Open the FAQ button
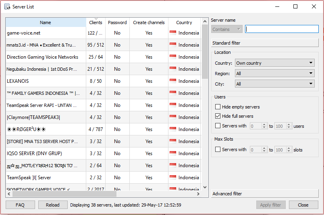The image size is (324, 215). pyautogui.click(x=20, y=205)
